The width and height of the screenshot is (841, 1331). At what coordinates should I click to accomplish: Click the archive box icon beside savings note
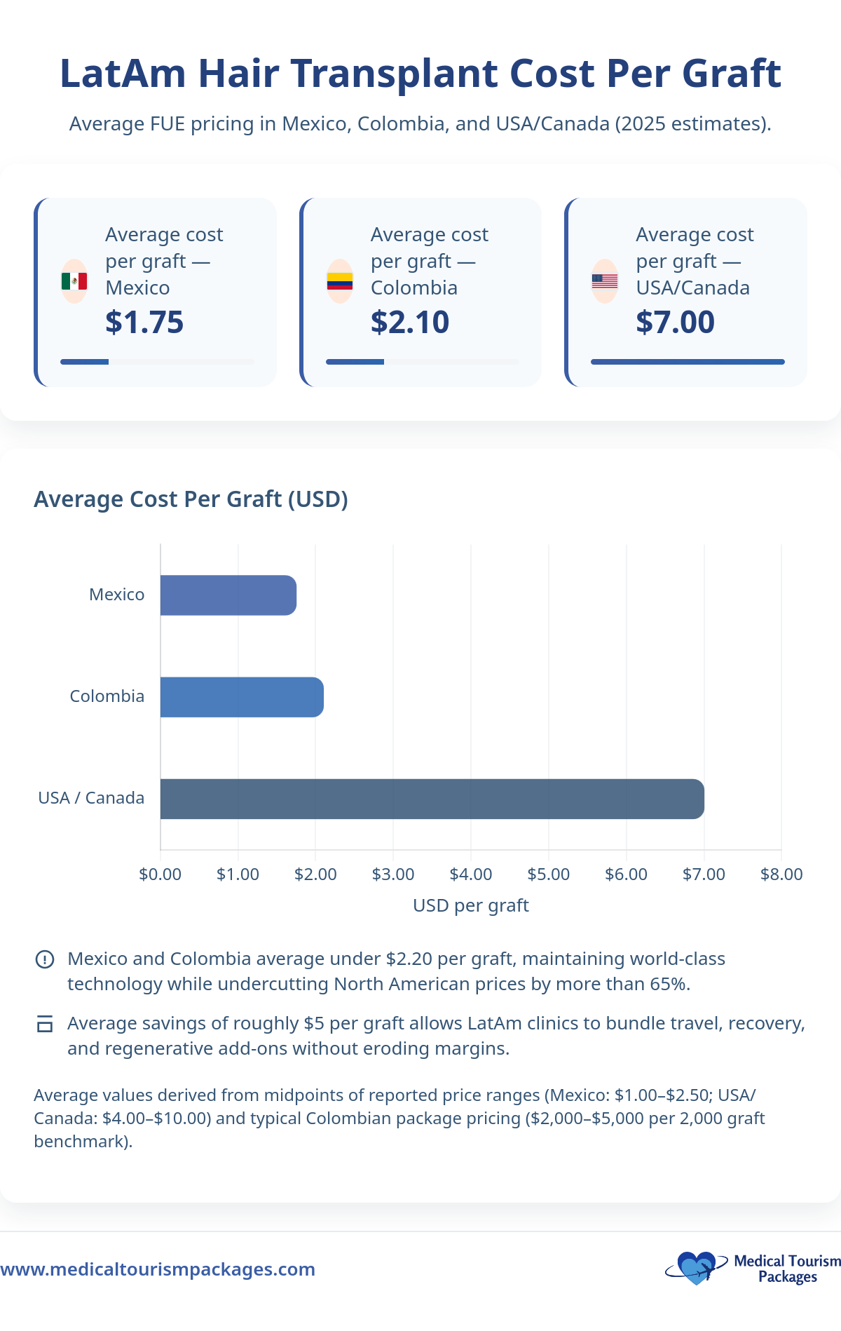click(x=45, y=1024)
